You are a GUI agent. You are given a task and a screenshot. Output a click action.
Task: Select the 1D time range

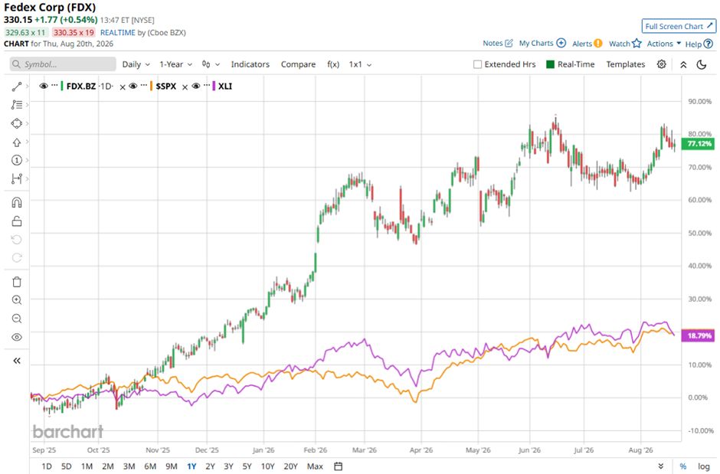pos(47,466)
